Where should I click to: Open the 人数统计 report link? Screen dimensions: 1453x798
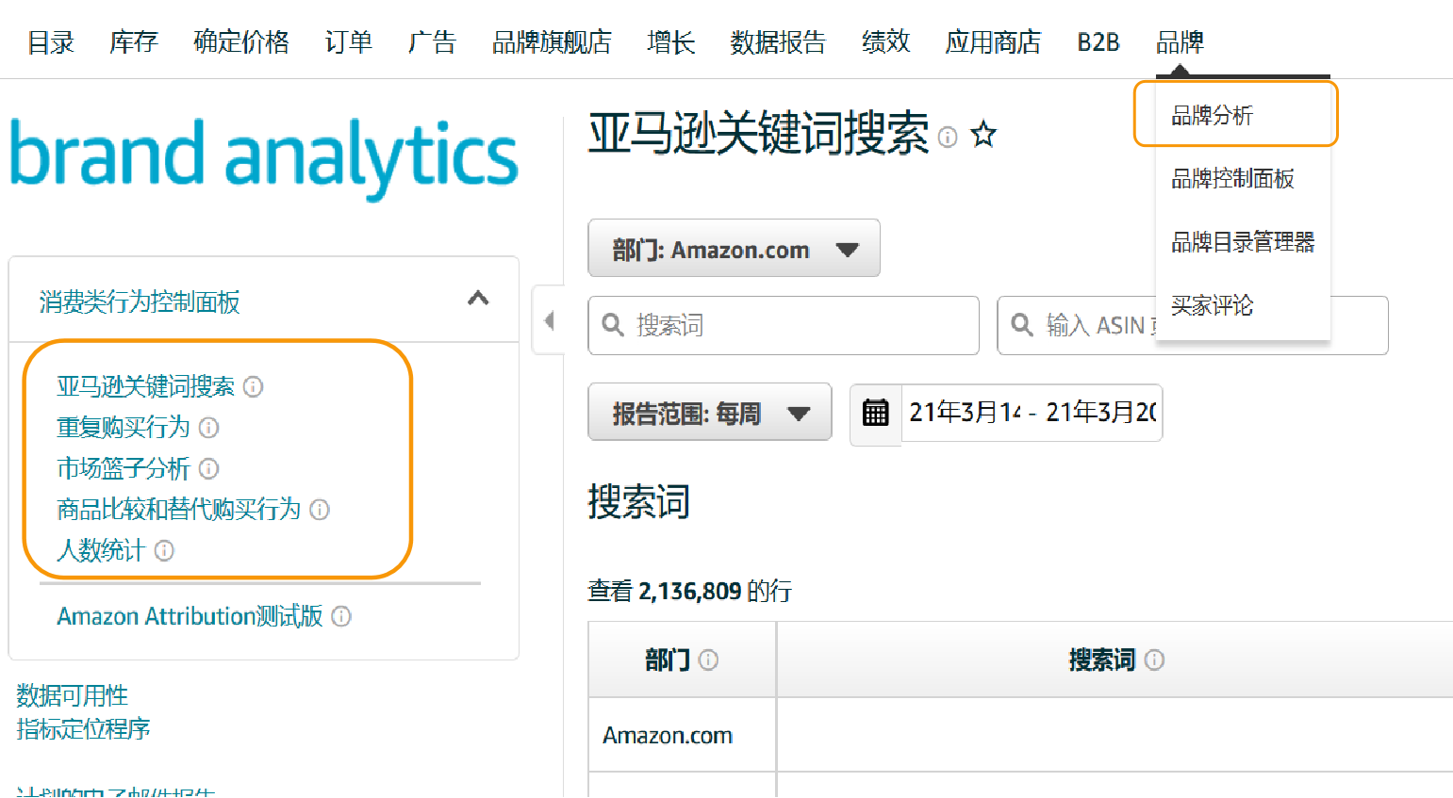pos(101,550)
